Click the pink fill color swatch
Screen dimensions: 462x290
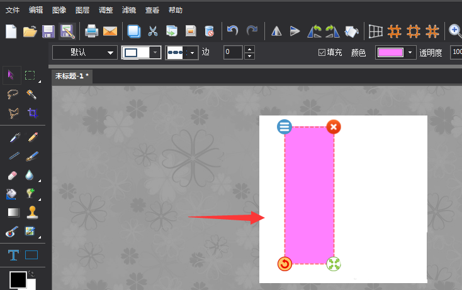pos(390,53)
